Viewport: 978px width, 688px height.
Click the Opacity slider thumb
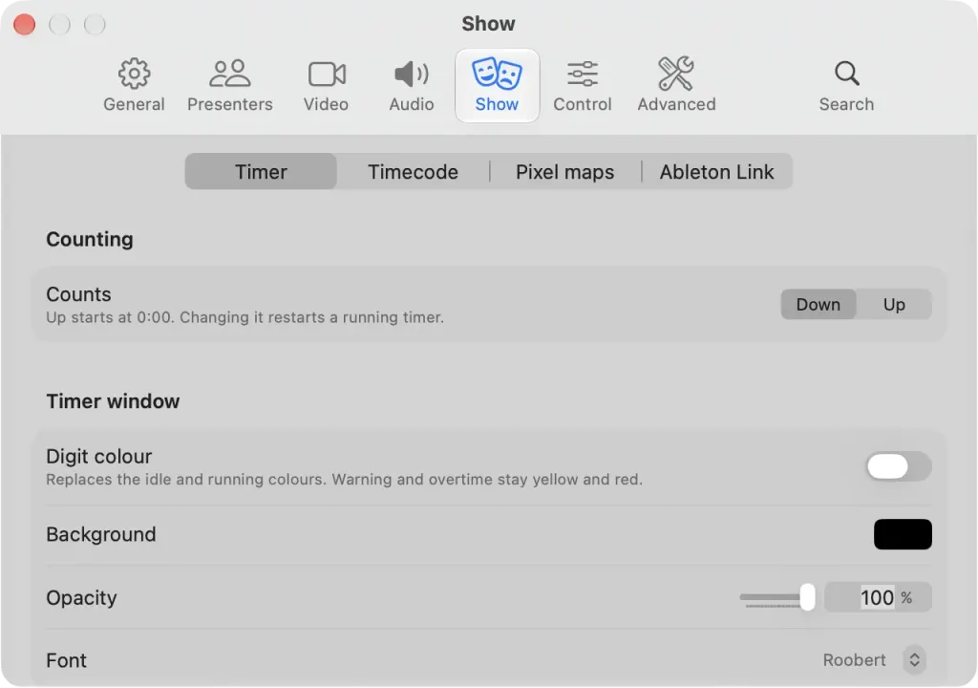click(x=807, y=597)
